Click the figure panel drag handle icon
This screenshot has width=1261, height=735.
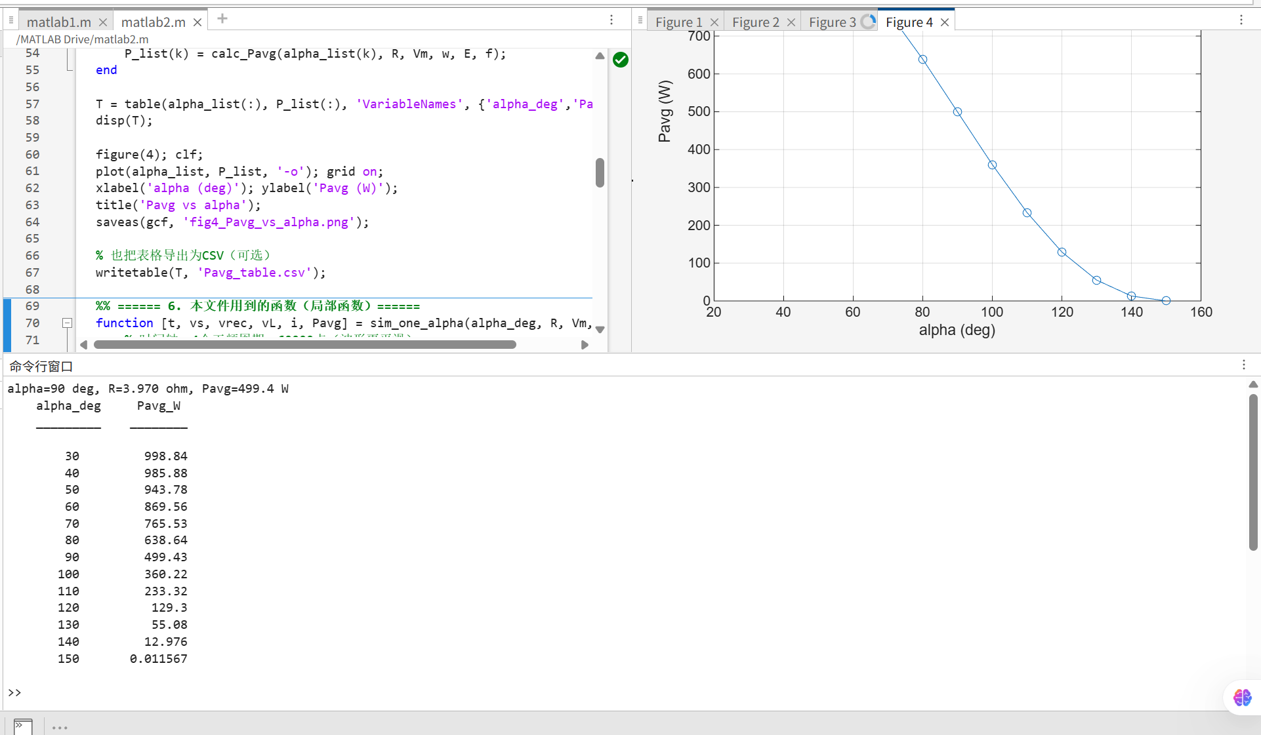click(x=640, y=21)
